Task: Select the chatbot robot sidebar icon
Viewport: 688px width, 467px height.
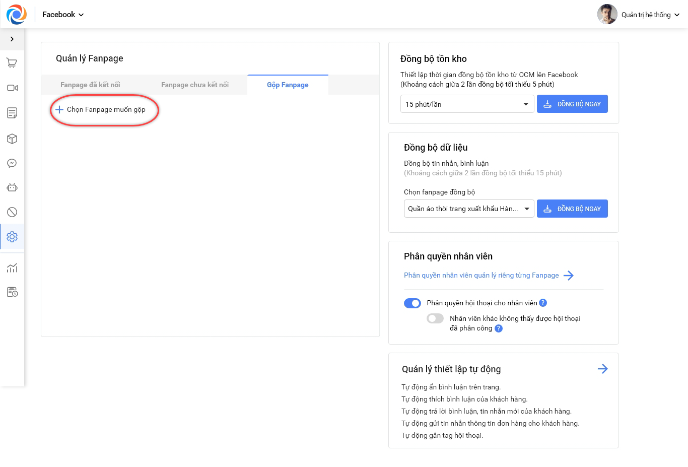Action: (x=12, y=187)
